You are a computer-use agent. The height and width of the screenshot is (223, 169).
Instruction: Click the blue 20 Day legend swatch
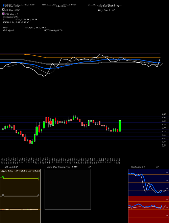[4, 5]
